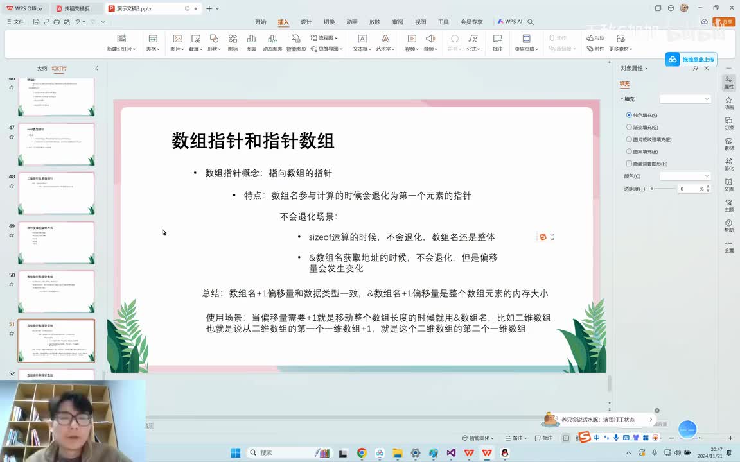Select the 截屏 screenshot tool

195,42
